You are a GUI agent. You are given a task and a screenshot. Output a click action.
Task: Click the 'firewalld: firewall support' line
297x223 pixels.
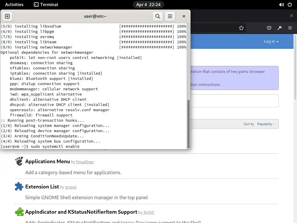point(41,115)
